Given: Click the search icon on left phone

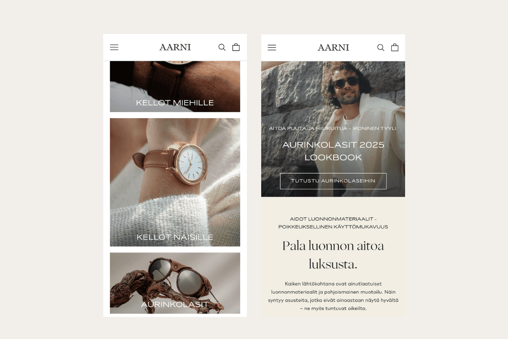Looking at the screenshot, I should [222, 47].
